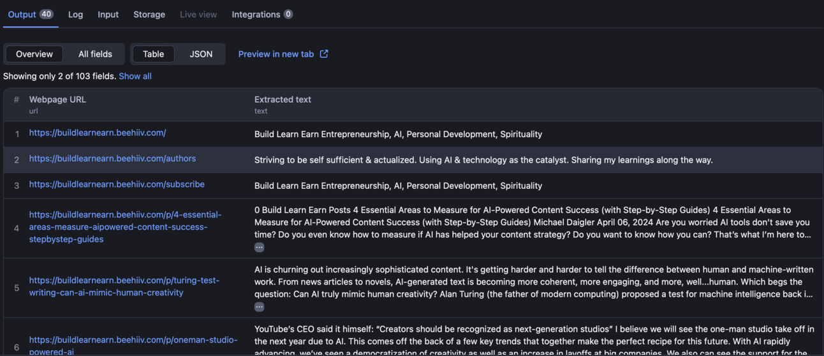Click the Webpage URL column header
824x356 pixels.
57,100
